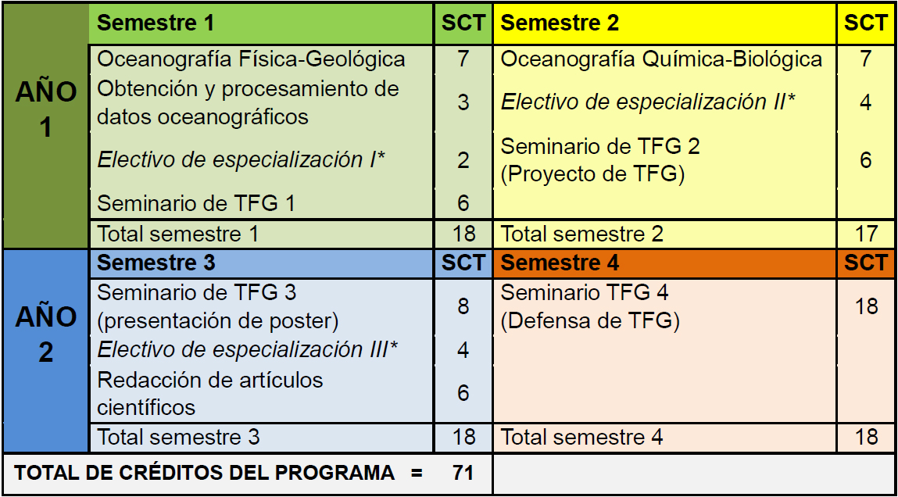
Task: Select the Total semestre 2 row label
Action: (581, 233)
